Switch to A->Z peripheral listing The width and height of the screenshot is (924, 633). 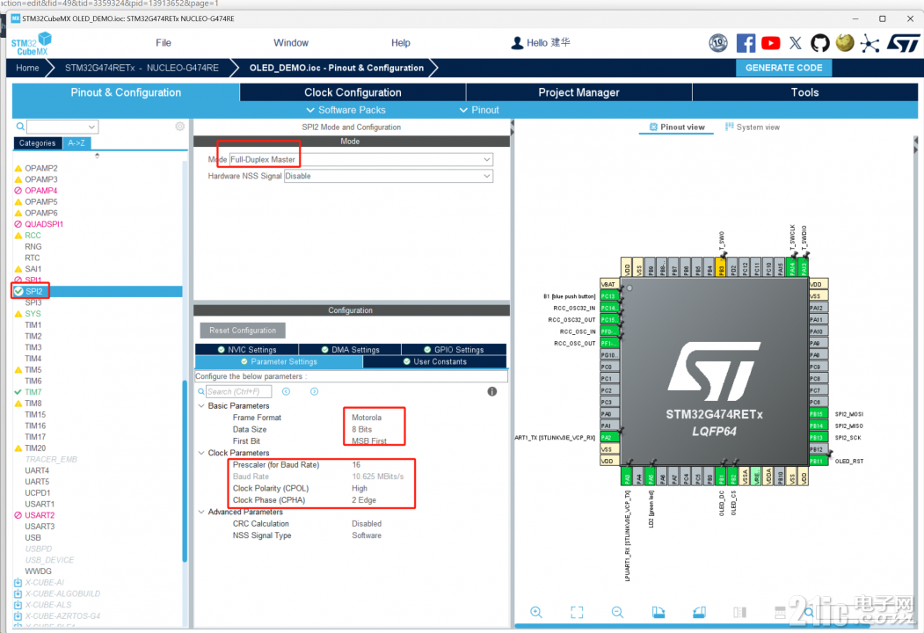point(76,143)
